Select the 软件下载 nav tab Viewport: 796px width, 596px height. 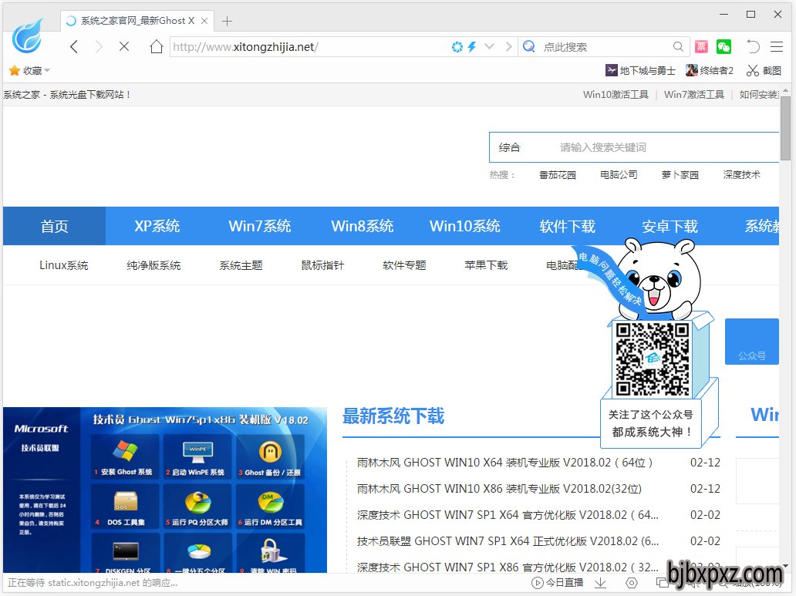(568, 226)
